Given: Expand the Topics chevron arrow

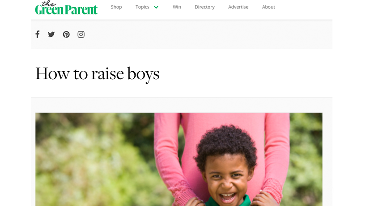Looking at the screenshot, I should point(156,7).
